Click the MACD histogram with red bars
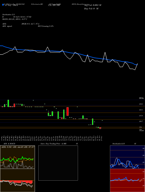The width and height of the screenshot is (145, 192). pyautogui.click(x=17, y=180)
